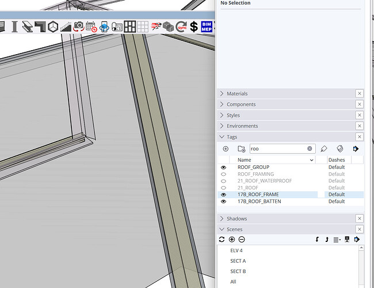Open the BIM MEP toolbar button
Viewport: 374px width, 288px height.
(x=207, y=26)
